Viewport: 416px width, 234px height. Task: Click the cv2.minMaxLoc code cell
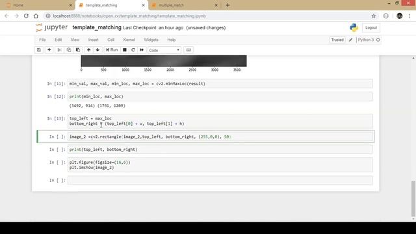point(220,84)
